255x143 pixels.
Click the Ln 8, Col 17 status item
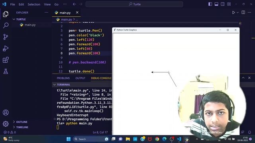click(x=100, y=132)
